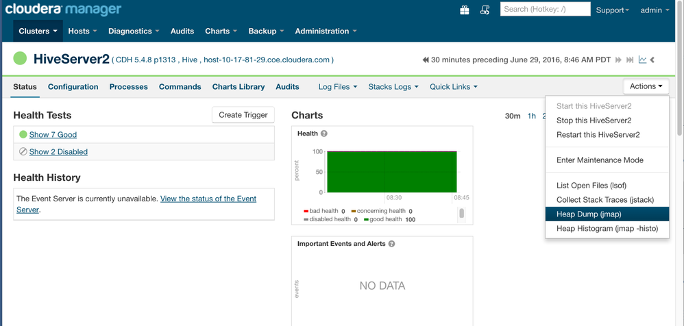This screenshot has height=326, width=684.
Task: Choose Restart this HiveServer2
Action: coord(598,135)
